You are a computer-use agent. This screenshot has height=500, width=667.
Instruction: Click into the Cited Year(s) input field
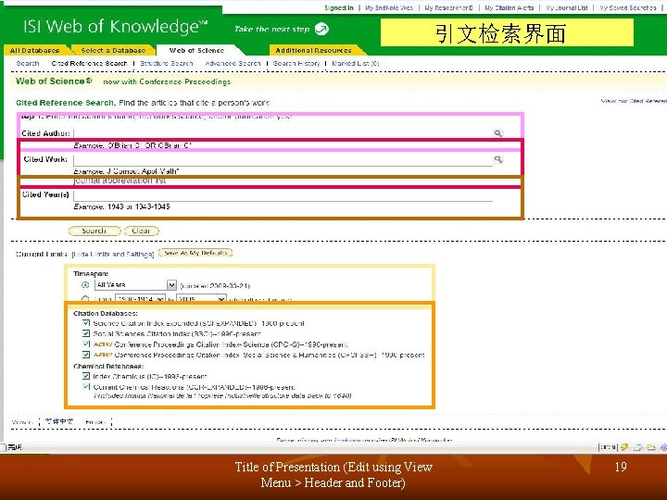[x=283, y=195]
